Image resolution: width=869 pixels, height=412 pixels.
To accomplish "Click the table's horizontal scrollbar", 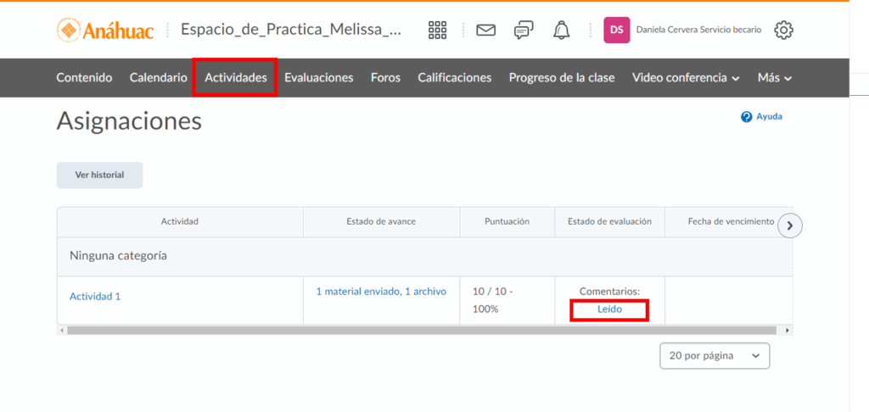I will point(424,330).
